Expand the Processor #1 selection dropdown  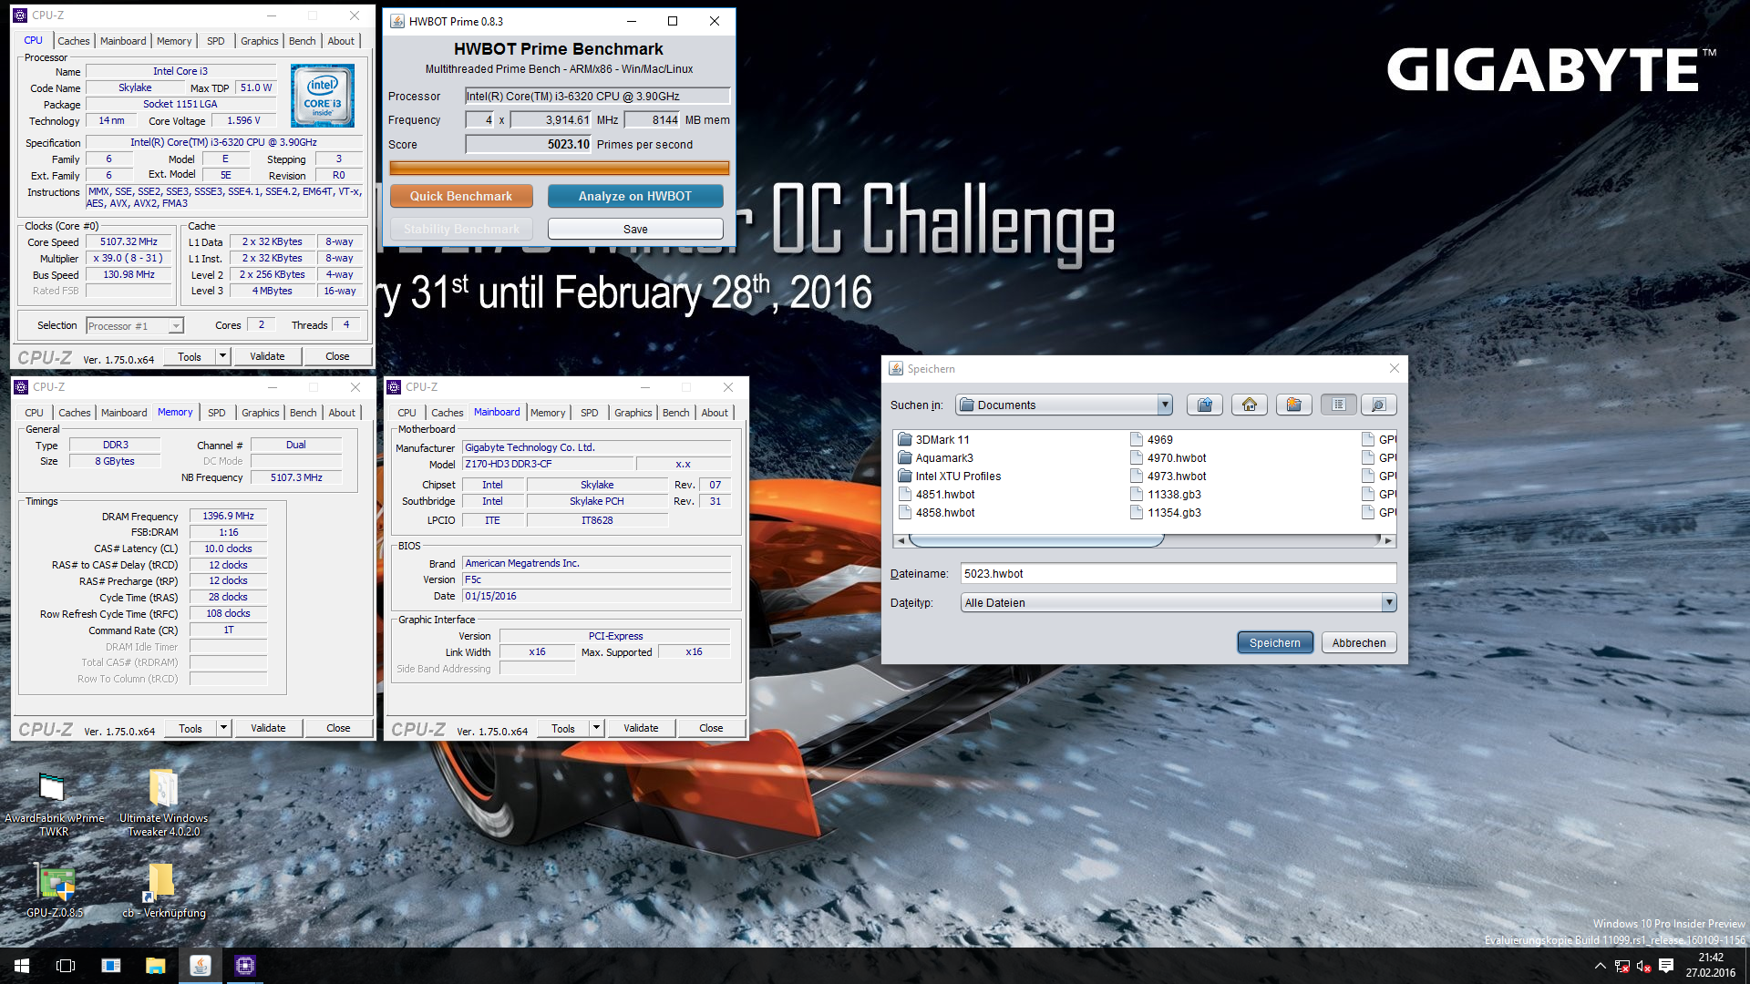coord(176,326)
